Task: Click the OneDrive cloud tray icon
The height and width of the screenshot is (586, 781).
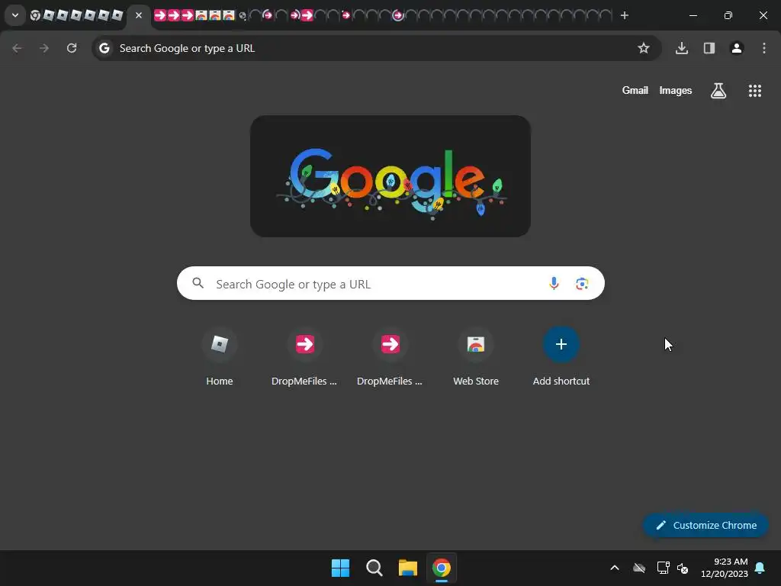Action: pos(639,568)
